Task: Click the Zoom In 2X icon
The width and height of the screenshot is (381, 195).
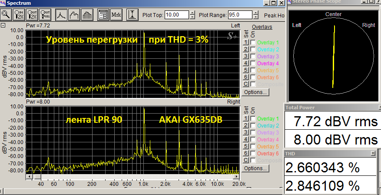Action: point(19,15)
